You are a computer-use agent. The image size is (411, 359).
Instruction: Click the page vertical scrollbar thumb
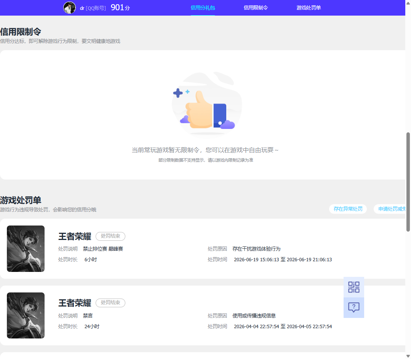408,182
